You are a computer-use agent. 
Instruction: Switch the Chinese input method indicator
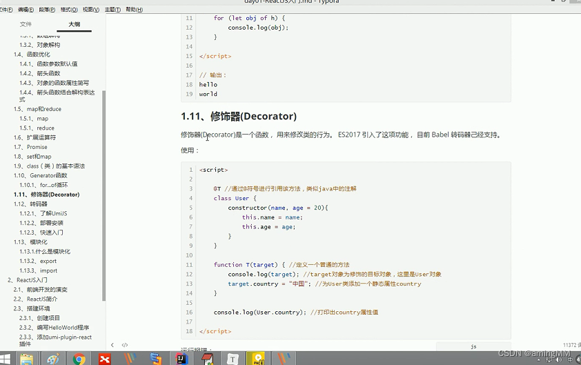click(x=570, y=359)
